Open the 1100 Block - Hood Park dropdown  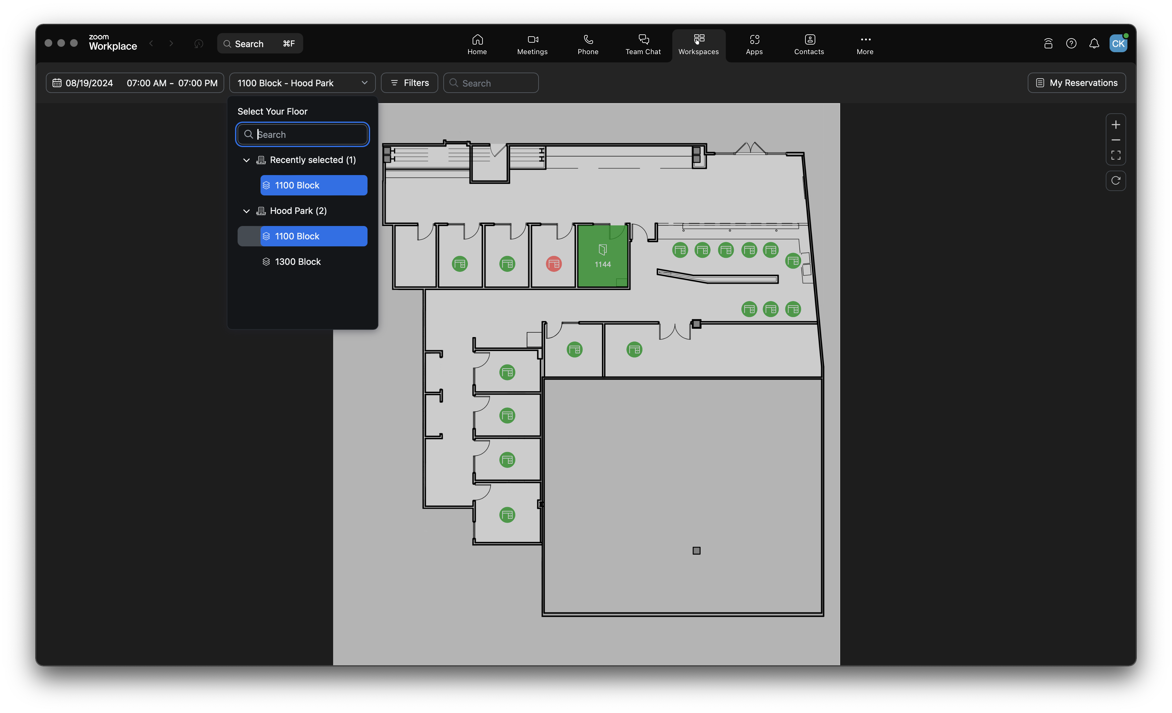302,83
